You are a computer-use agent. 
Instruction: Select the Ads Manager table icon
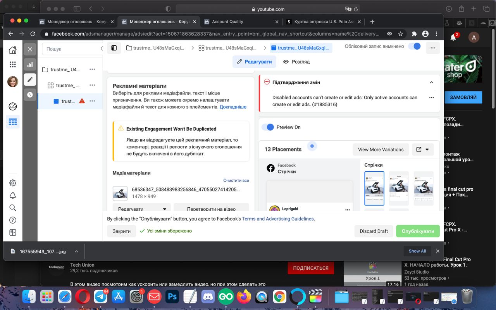13,122
